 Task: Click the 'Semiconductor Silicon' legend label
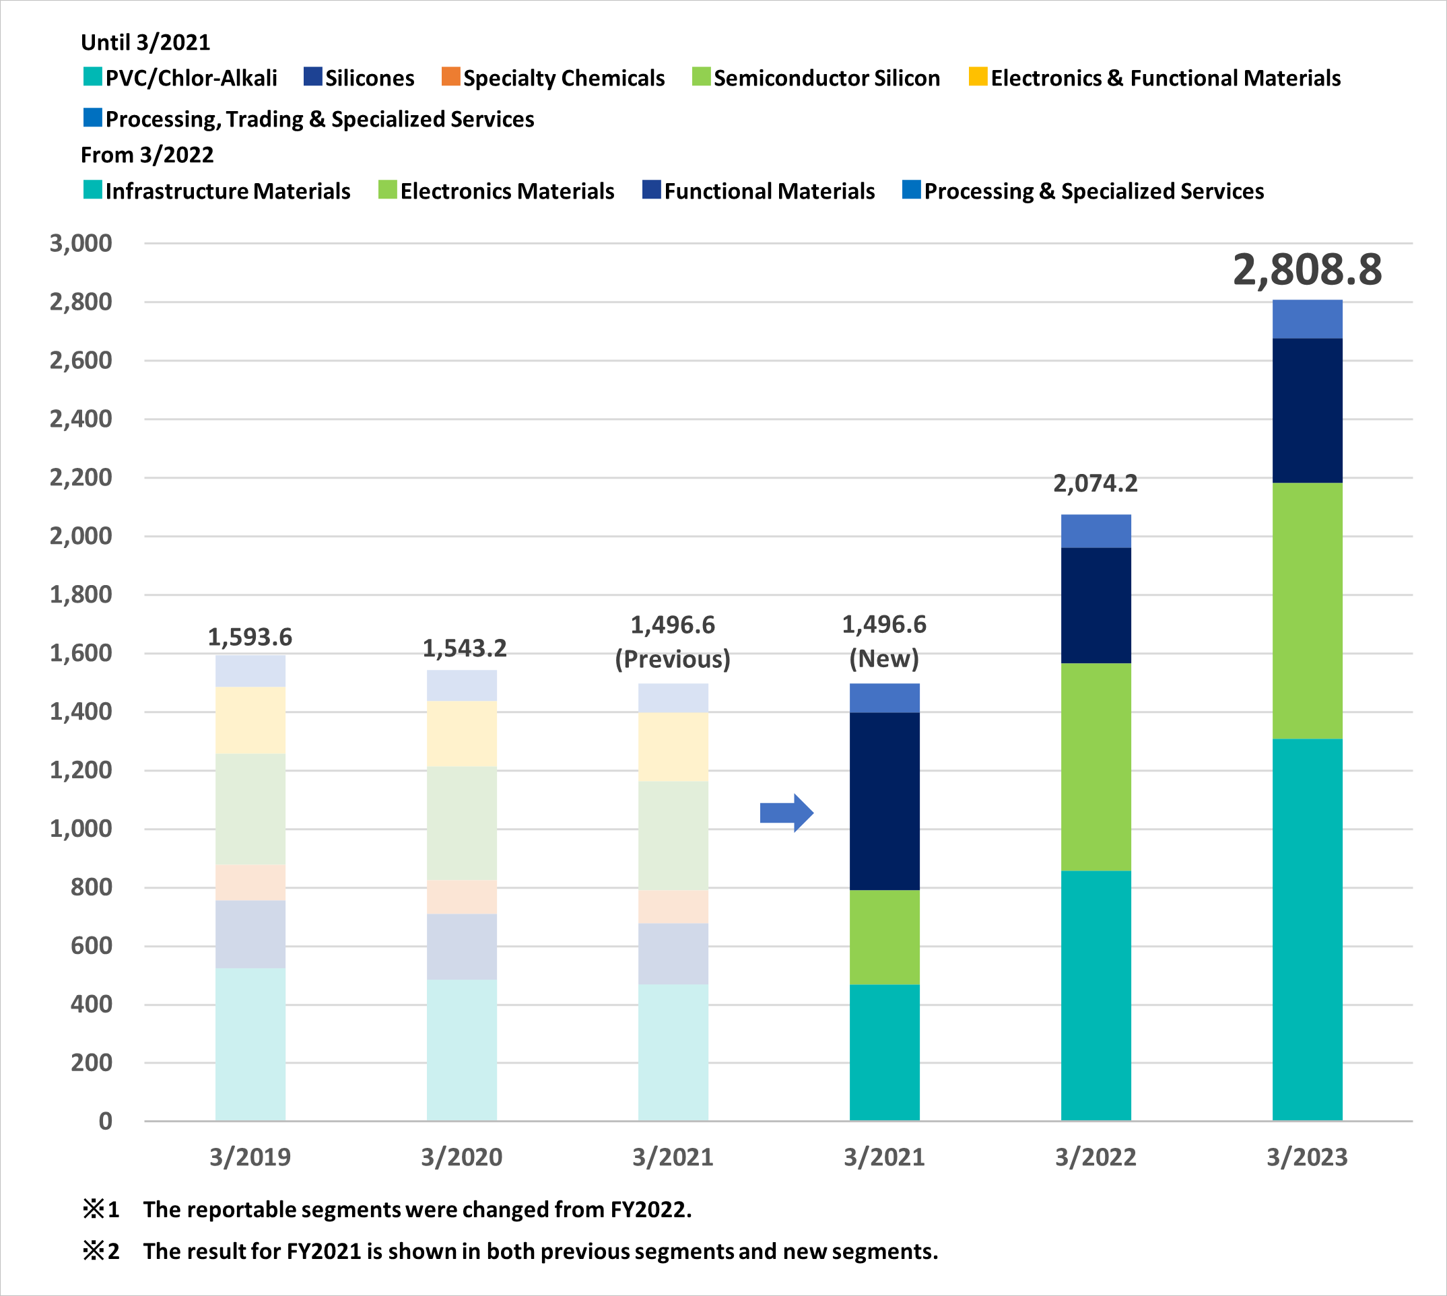point(827,77)
